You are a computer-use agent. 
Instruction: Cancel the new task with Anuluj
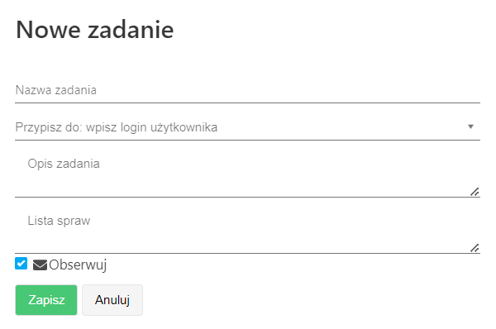tap(112, 300)
